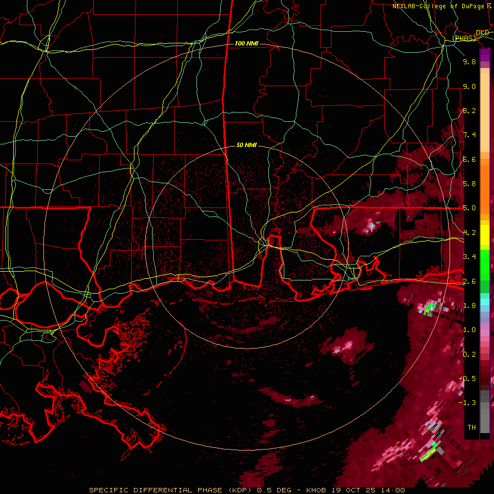Click the 100 NMI range ring label
The image size is (494, 494).
point(246,43)
